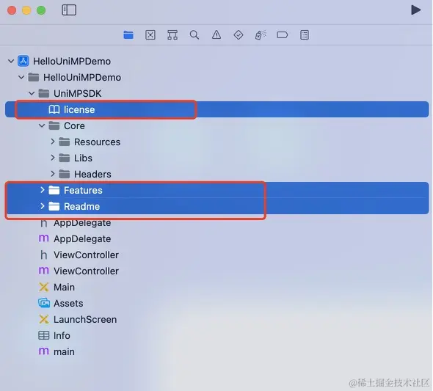The image size is (433, 391).
Task: Select the Headers folder label
Action: pos(92,174)
